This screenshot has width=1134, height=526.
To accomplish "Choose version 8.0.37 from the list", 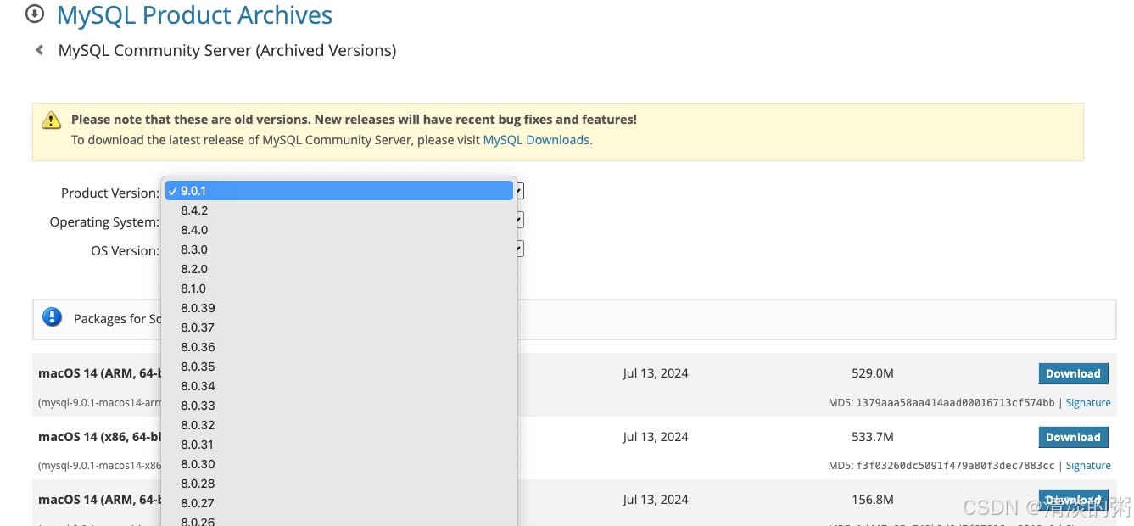I will (339, 327).
